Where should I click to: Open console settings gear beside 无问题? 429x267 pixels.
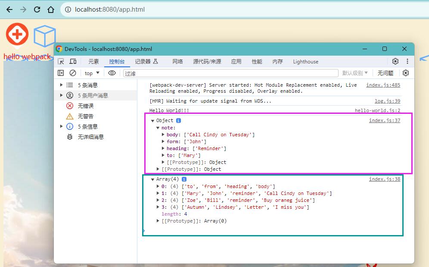coord(406,73)
